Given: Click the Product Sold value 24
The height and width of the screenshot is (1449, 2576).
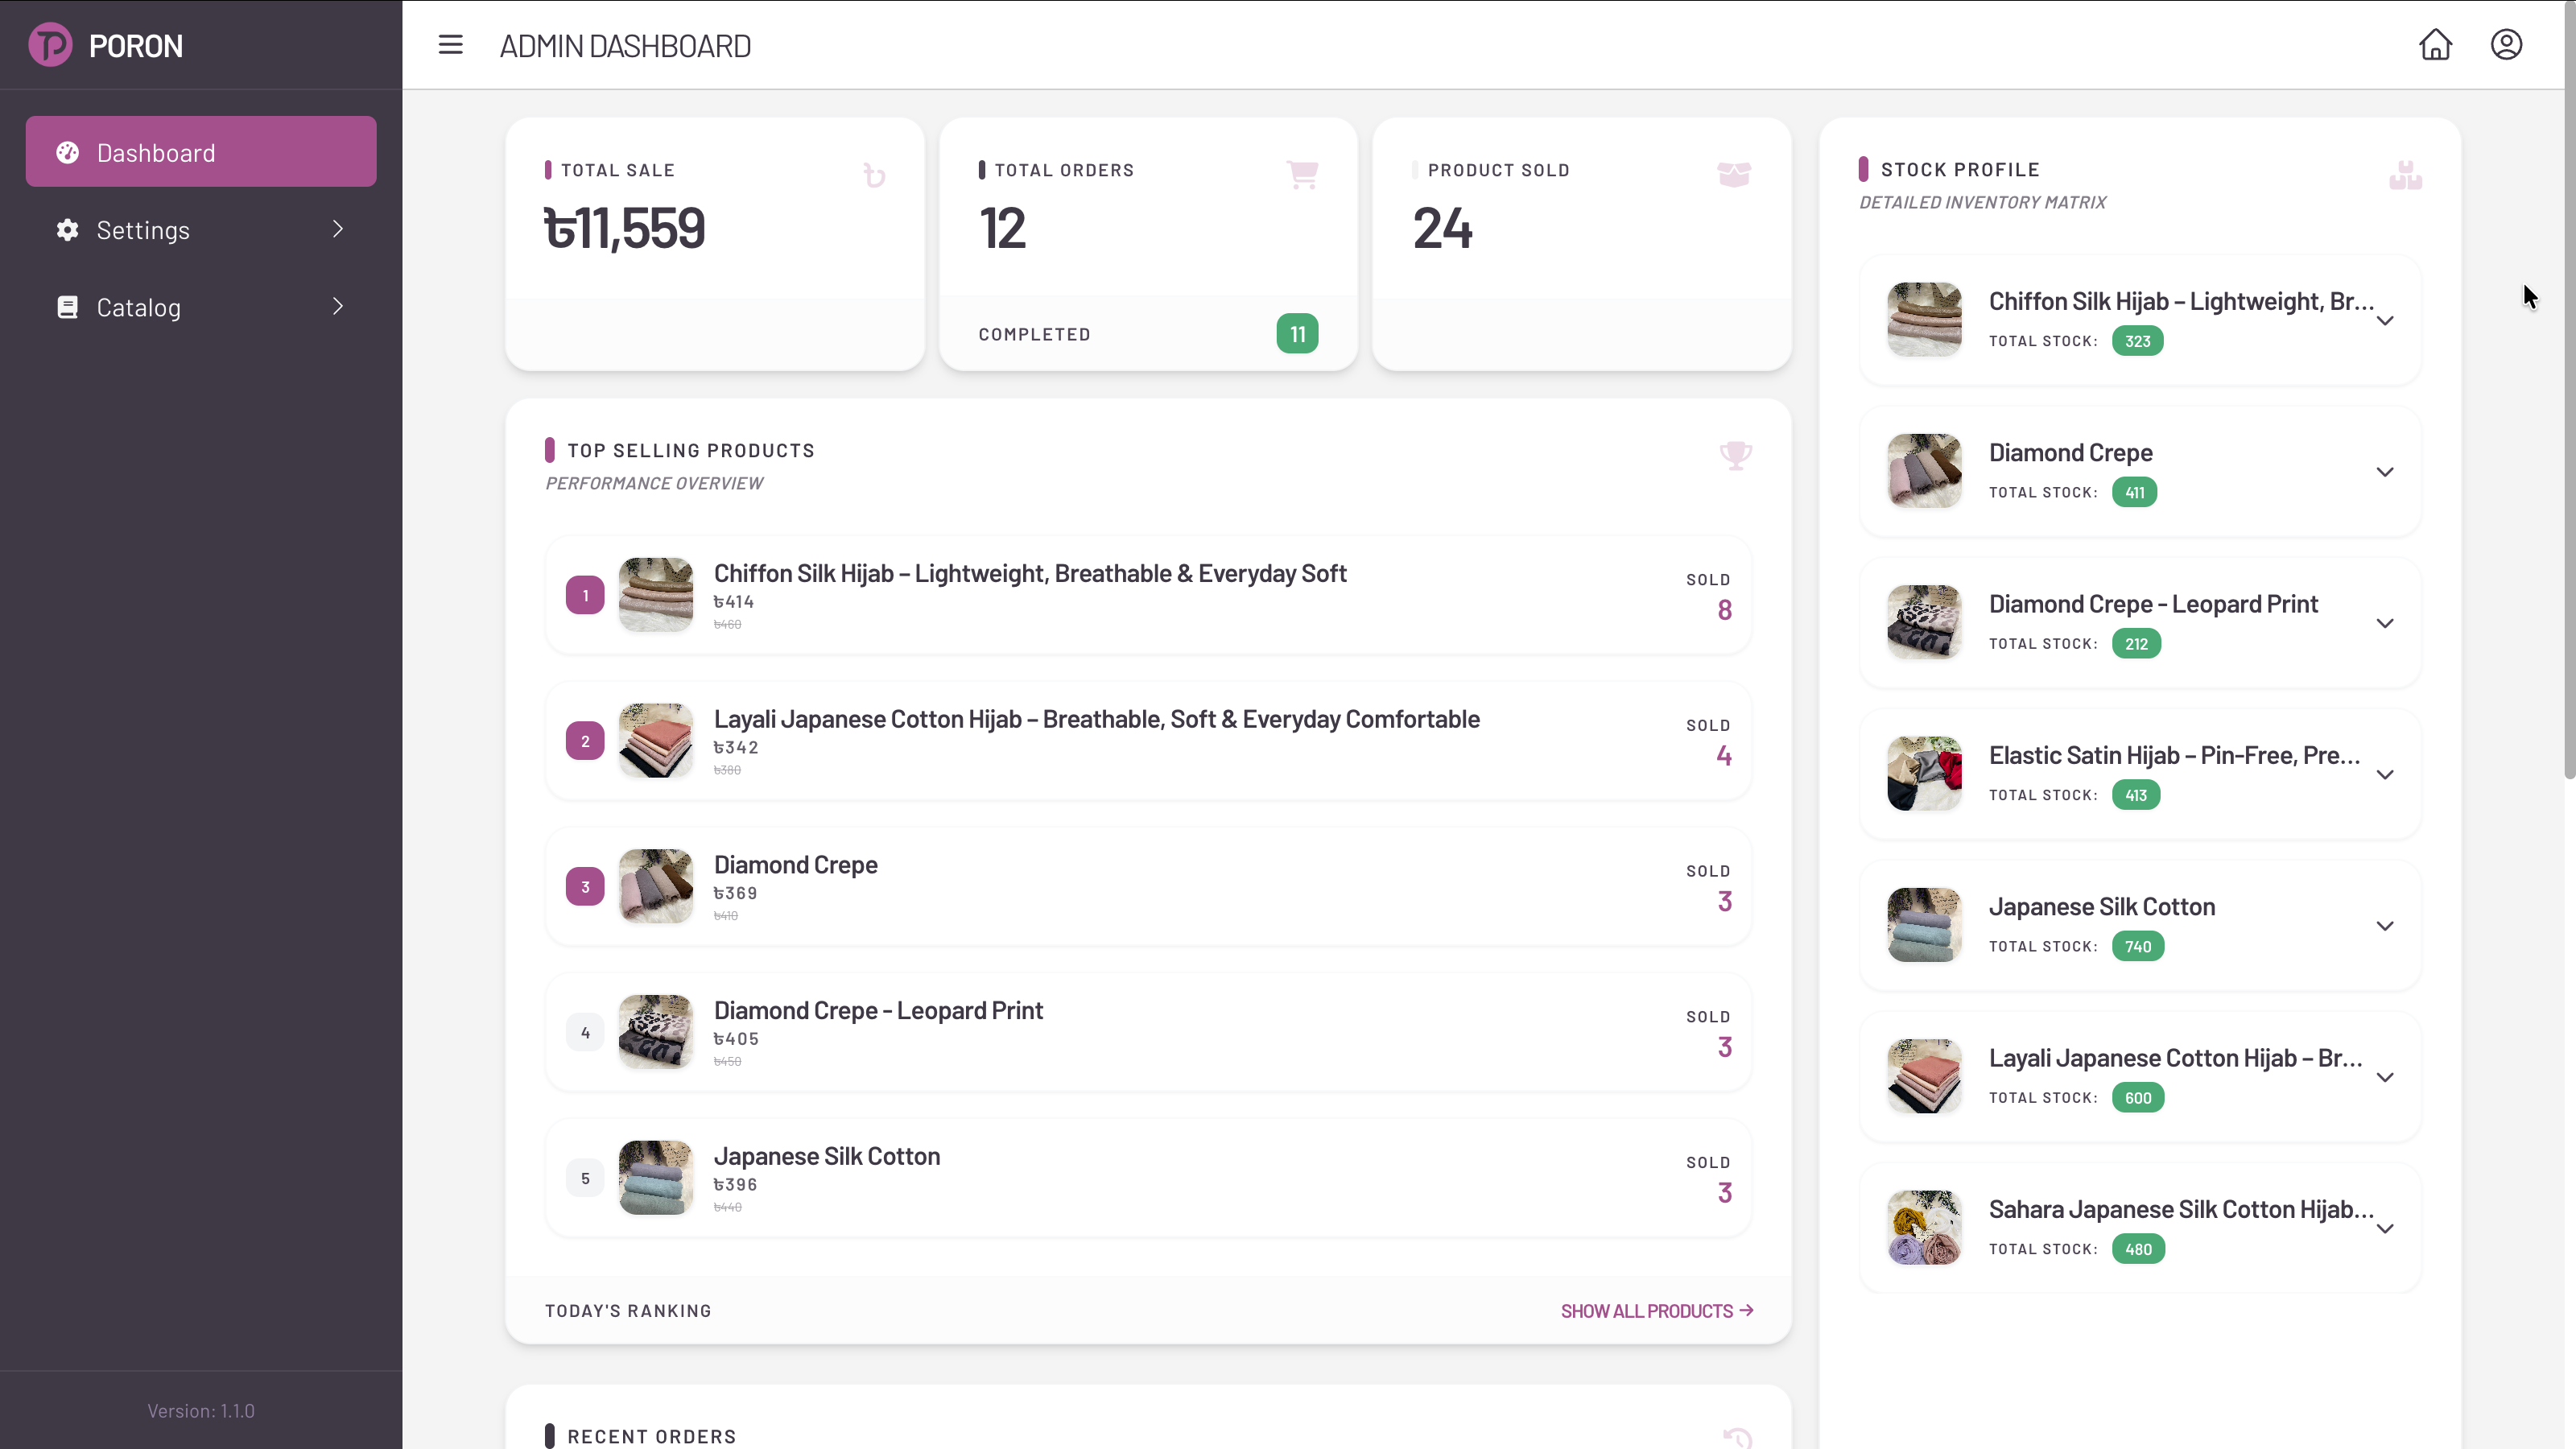Looking at the screenshot, I should point(1442,229).
